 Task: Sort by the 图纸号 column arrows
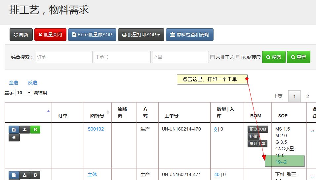pos(108,112)
